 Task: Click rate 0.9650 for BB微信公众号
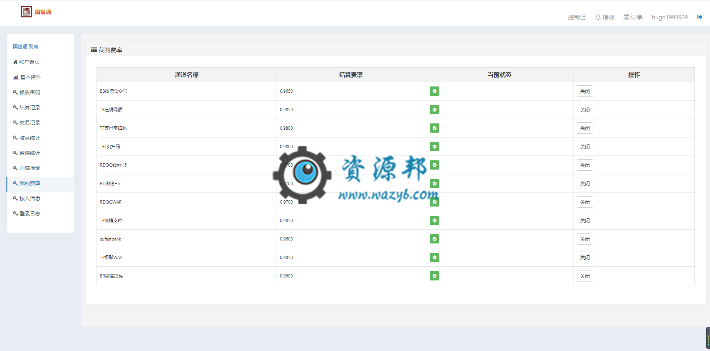click(x=286, y=91)
